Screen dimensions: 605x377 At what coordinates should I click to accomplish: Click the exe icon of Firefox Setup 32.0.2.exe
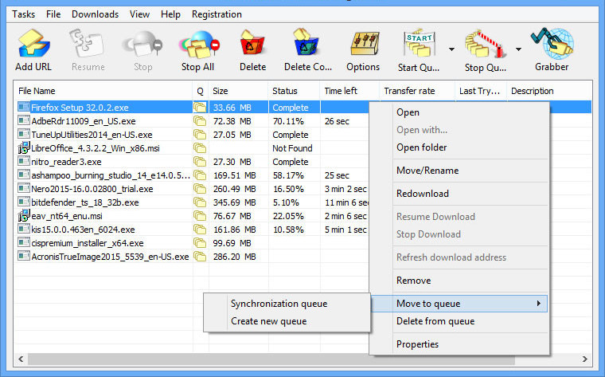(24, 107)
